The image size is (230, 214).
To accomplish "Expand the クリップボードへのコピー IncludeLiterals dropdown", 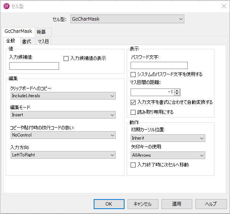I will (x=63, y=96).
